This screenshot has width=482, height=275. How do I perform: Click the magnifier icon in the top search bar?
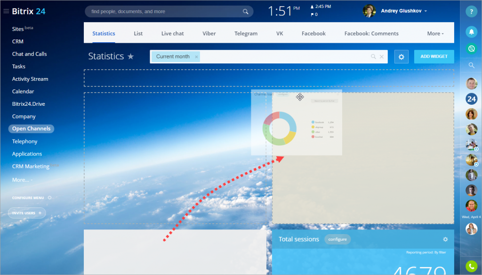coord(245,12)
